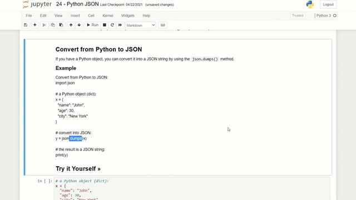Click the # the result is a JSON string line

pos(80,149)
